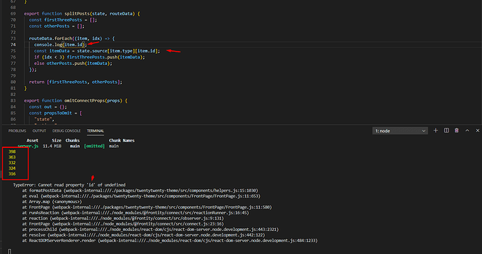Viewport: 482px width, 254px height.
Task: Click 'firstThreePosts' declaration on line 70
Action: click(63, 20)
